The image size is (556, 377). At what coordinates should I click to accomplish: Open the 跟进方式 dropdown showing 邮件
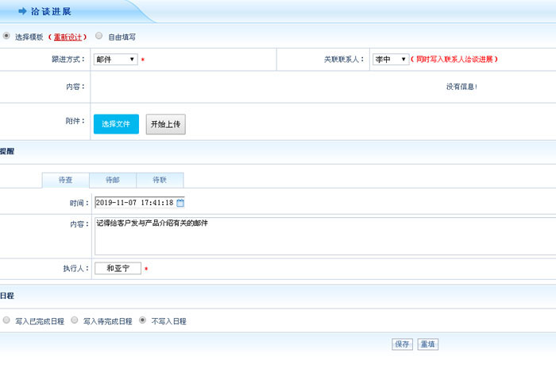tap(115, 60)
